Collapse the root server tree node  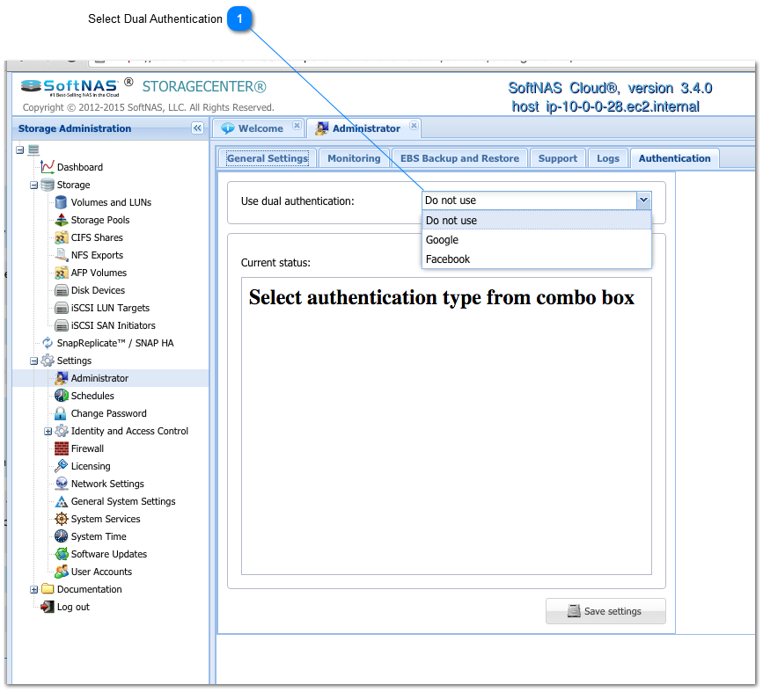pos(20,149)
